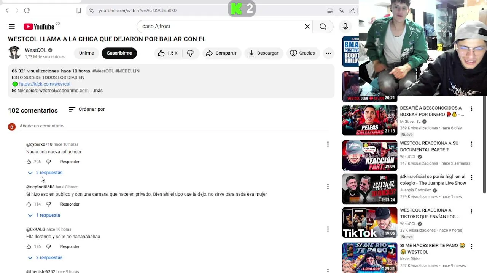Open DESAFIÉ A DESCONOCIDOS A BOXEAR thumbnail
Image resolution: width=487 pixels, height=273 pixels.
(370, 120)
